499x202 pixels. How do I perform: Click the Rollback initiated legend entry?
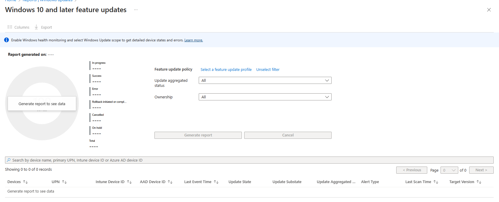[108, 105]
